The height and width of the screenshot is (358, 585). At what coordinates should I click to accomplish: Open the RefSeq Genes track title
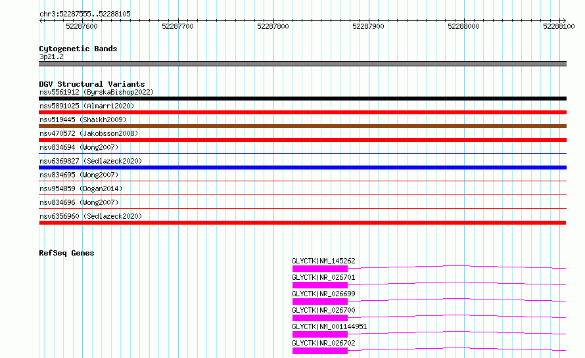[x=66, y=253]
